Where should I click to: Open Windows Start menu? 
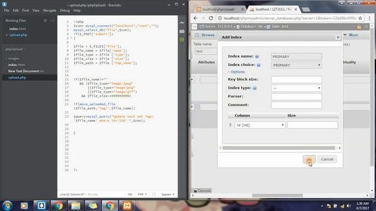click(x=7, y=206)
